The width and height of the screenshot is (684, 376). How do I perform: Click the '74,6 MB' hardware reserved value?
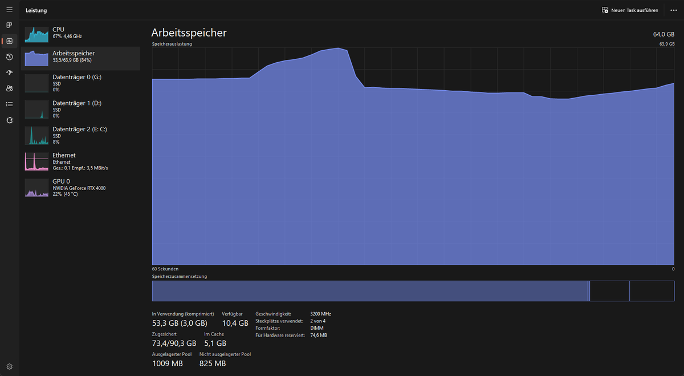tap(319, 335)
